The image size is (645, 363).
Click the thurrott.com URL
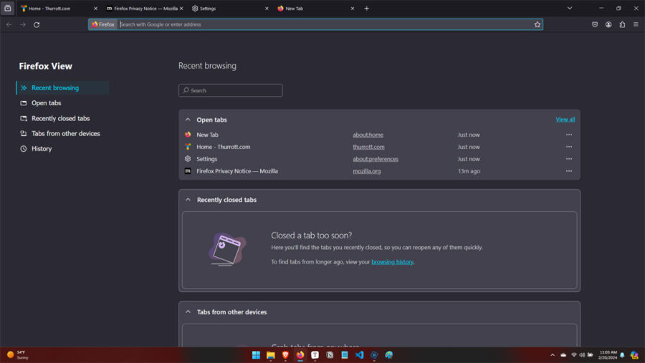pos(368,147)
